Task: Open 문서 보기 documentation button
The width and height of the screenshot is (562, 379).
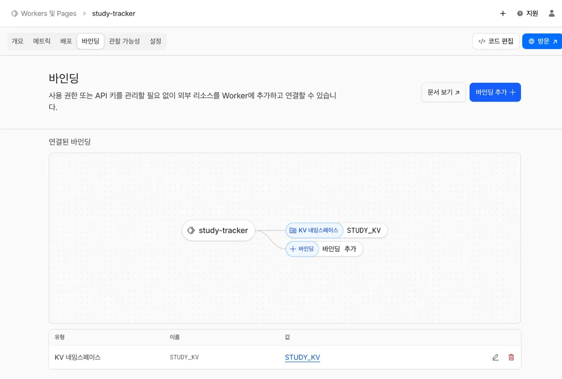Action: click(444, 92)
